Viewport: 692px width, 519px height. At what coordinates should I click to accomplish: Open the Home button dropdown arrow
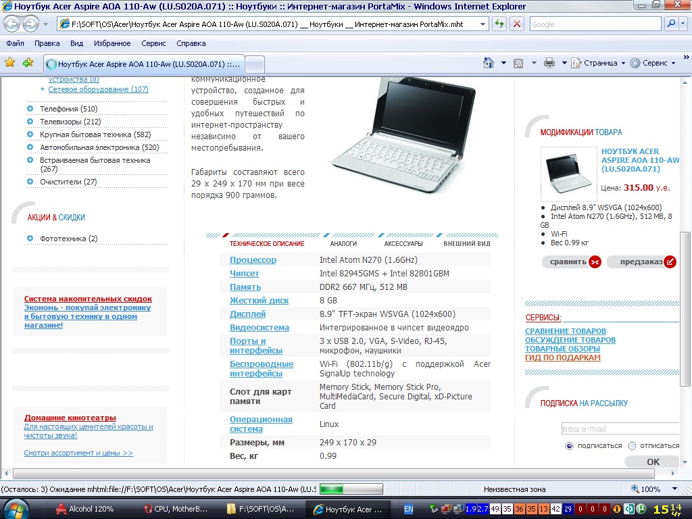tap(503, 63)
